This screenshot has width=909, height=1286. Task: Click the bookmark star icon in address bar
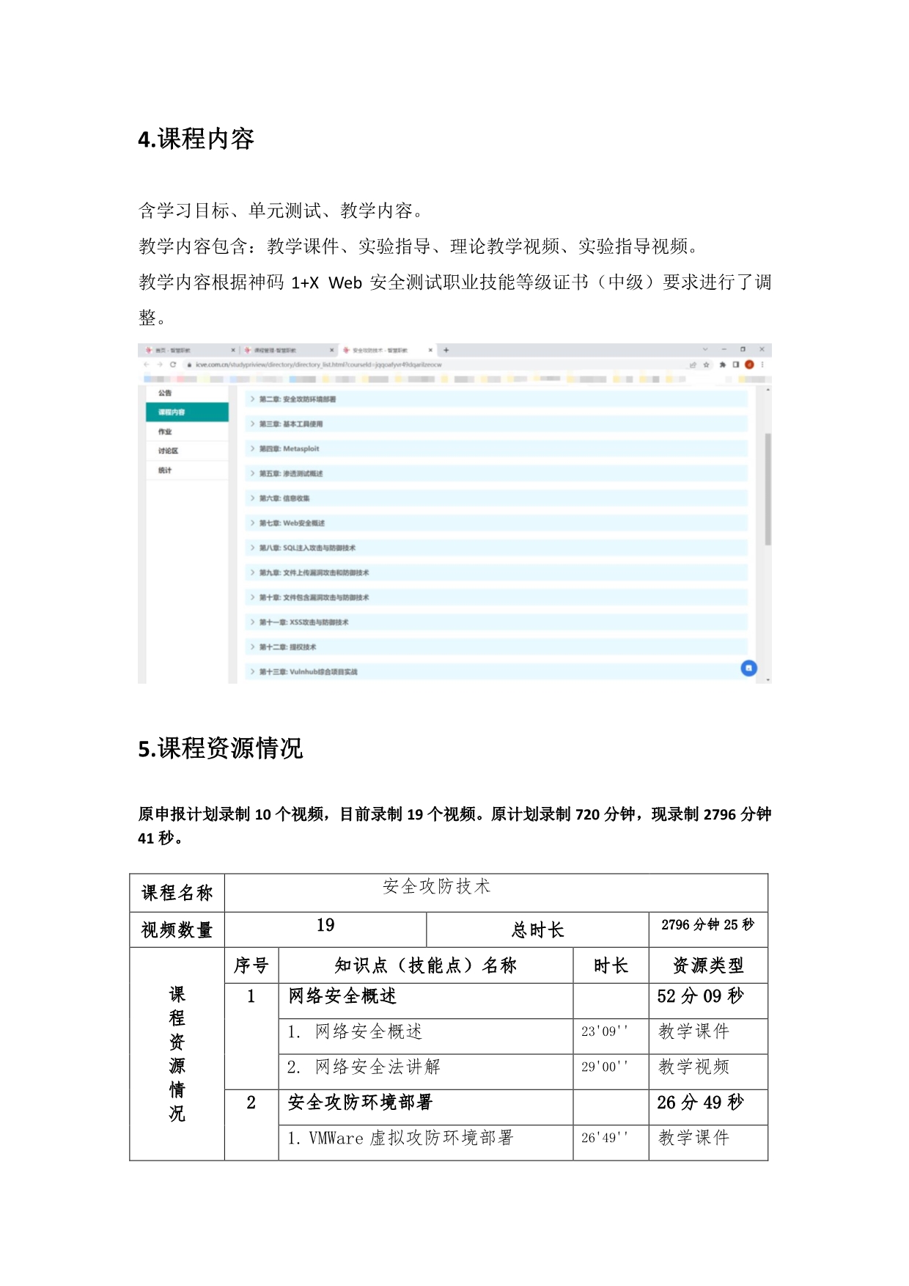click(707, 365)
